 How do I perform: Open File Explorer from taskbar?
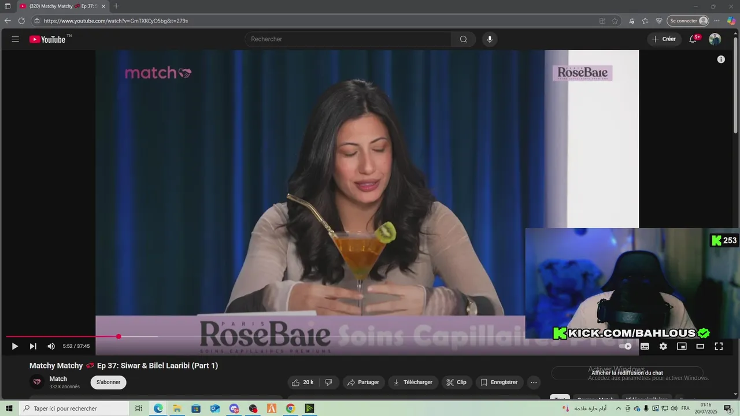pos(177,408)
